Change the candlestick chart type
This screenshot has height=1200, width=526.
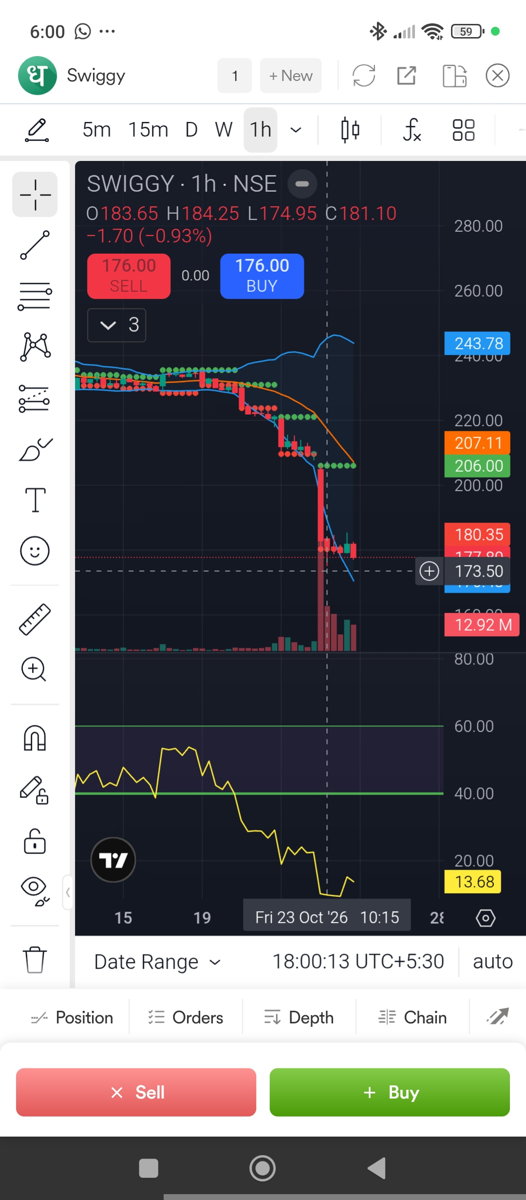tap(350, 130)
